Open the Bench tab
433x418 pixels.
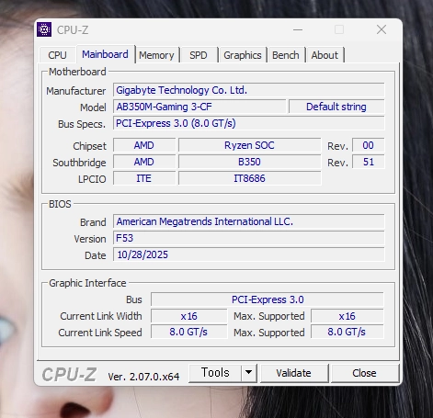point(286,55)
